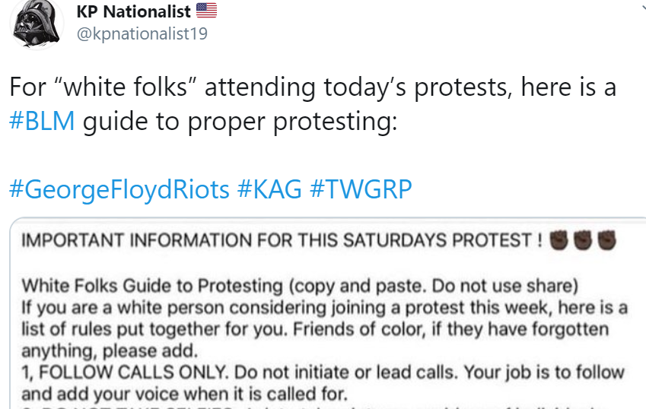This screenshot has height=409, width=646.
Task: Click the 'If you are a white person' line
Action: tap(325, 308)
